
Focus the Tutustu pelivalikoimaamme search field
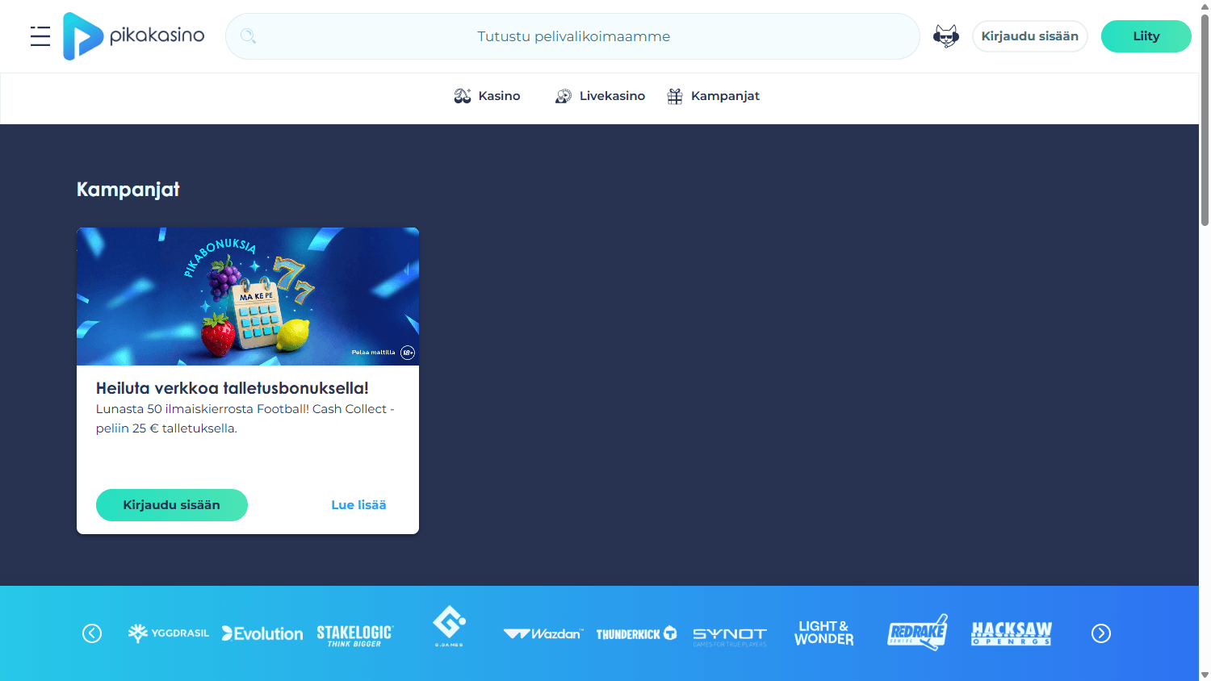tap(572, 36)
